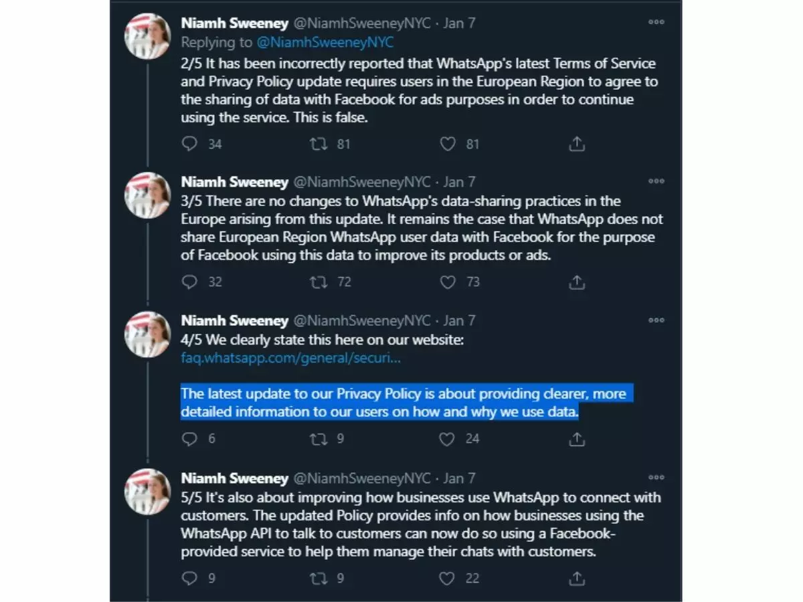The image size is (803, 602).
Task: Like the 4/5 tweet with 24 likes
Action: [x=448, y=439]
